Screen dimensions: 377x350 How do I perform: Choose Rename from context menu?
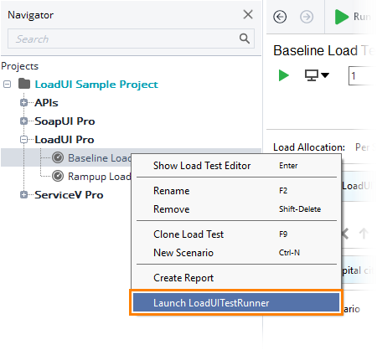point(236,191)
